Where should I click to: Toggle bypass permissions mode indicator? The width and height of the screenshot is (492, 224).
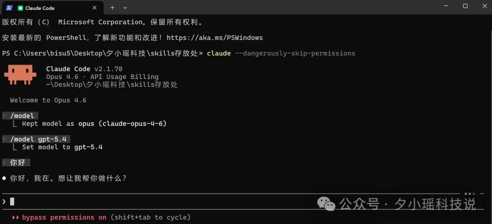point(64,217)
